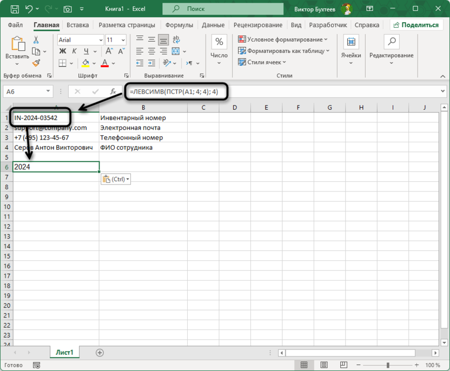Select cell A6 containing 2024
450x371 pixels.
[56, 167]
